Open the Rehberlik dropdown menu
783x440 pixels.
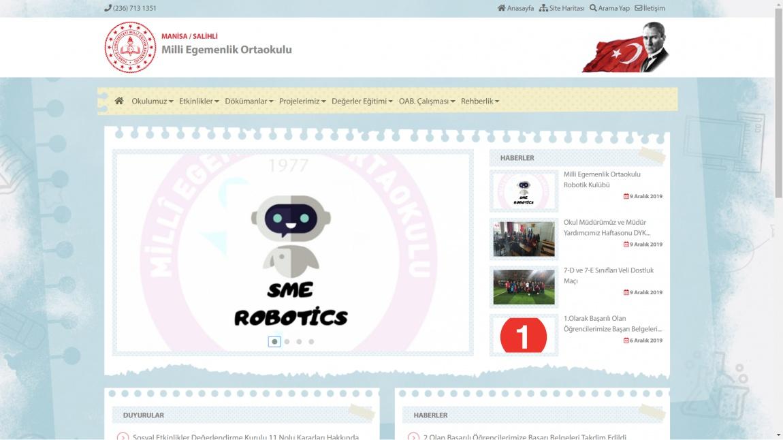480,101
